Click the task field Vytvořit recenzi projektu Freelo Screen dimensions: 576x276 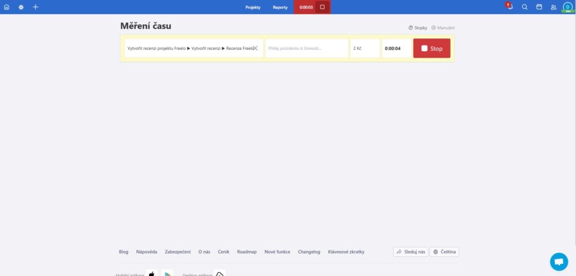pos(194,48)
